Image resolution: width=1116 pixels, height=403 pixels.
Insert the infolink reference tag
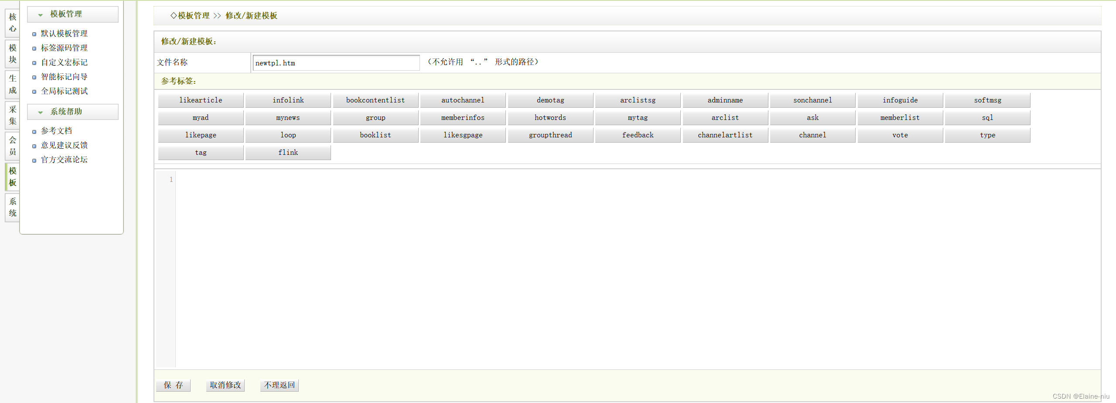pyautogui.click(x=288, y=100)
